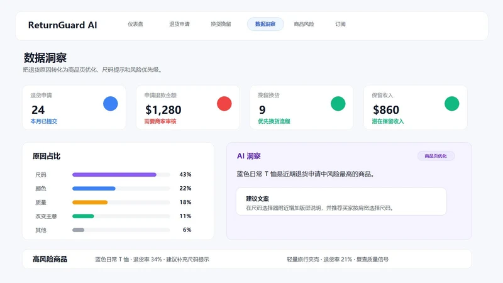Image resolution: width=503 pixels, height=283 pixels.
Task: Click the $1,280 amount
Action: pos(163,110)
